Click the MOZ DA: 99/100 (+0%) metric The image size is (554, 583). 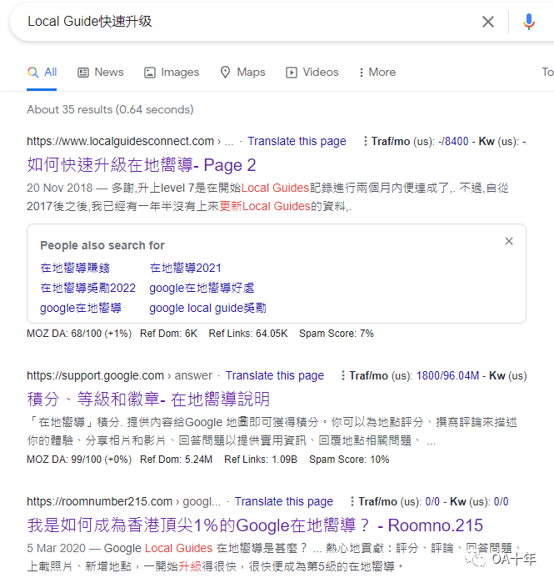(79, 460)
